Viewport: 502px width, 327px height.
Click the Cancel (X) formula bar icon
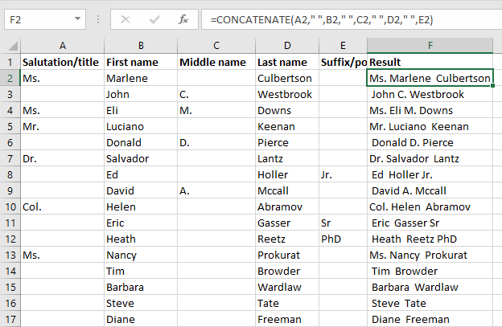(x=125, y=18)
